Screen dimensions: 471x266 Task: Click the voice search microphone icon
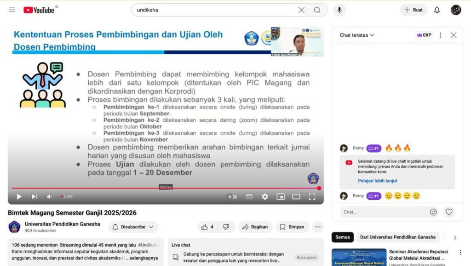(340, 10)
